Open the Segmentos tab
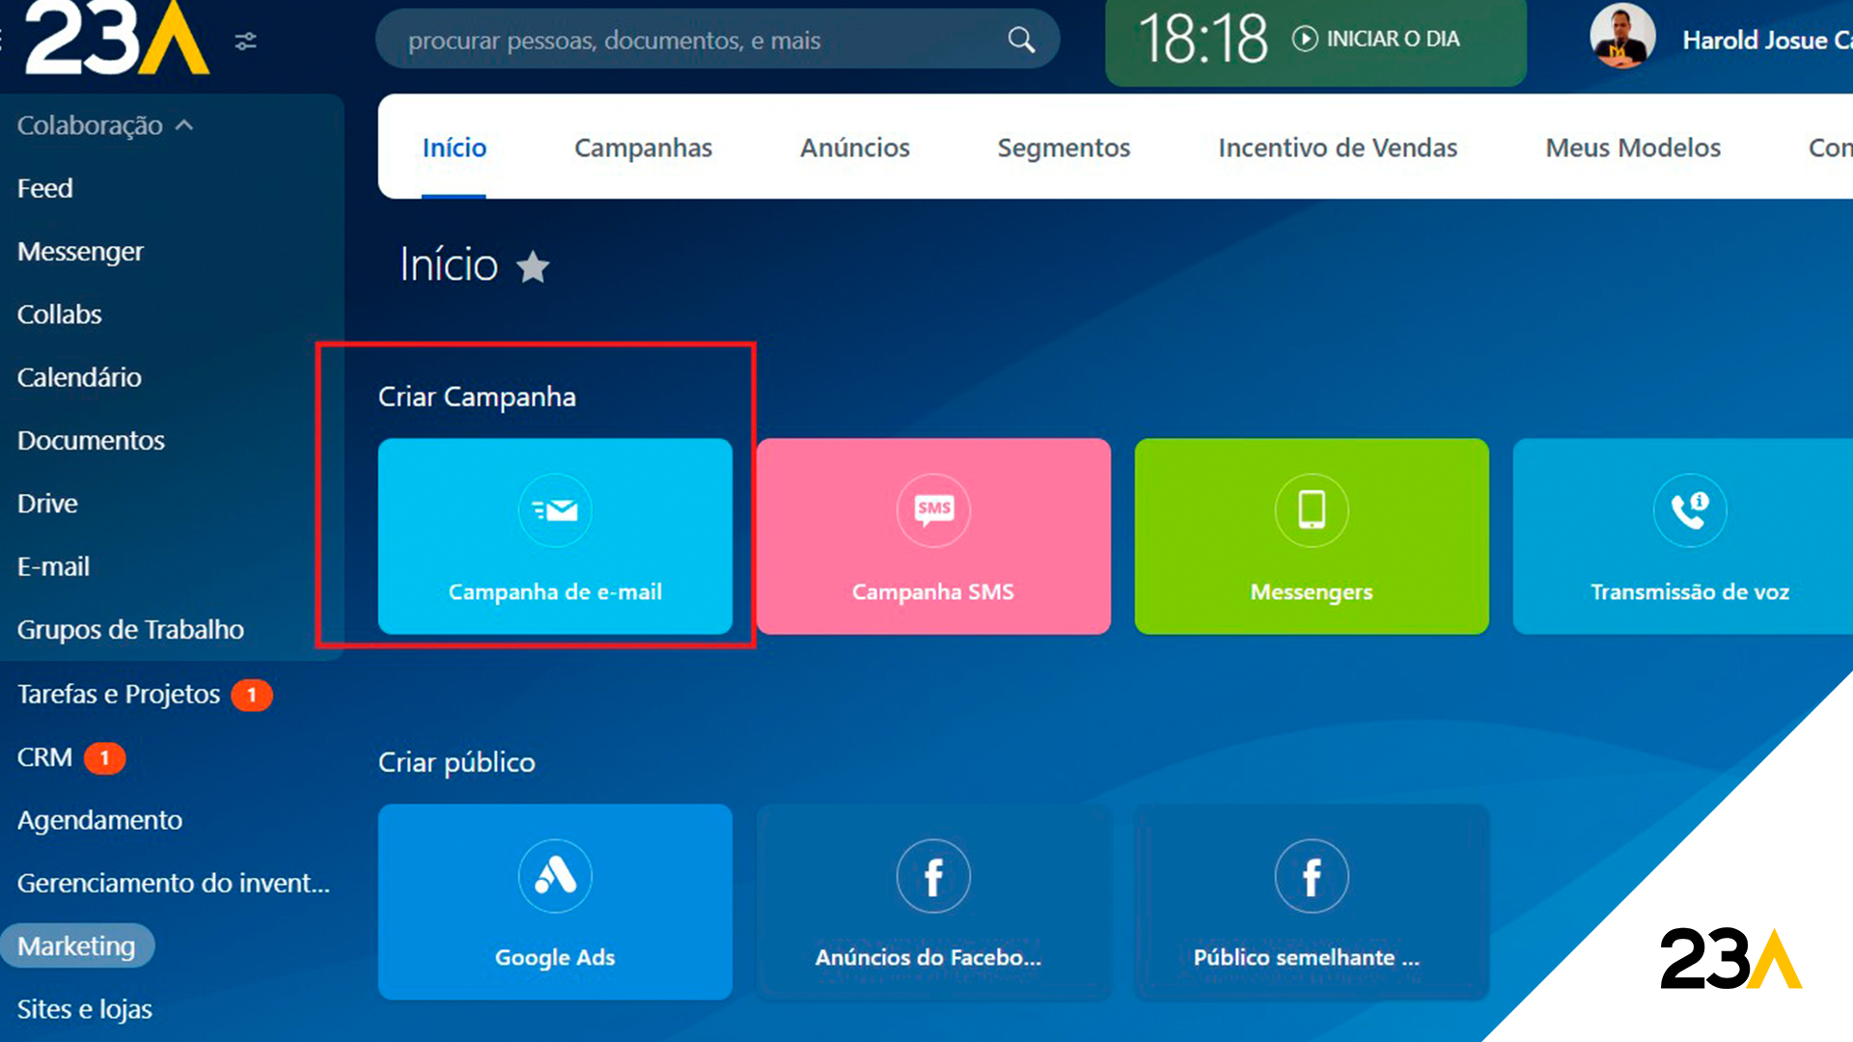 (1063, 148)
